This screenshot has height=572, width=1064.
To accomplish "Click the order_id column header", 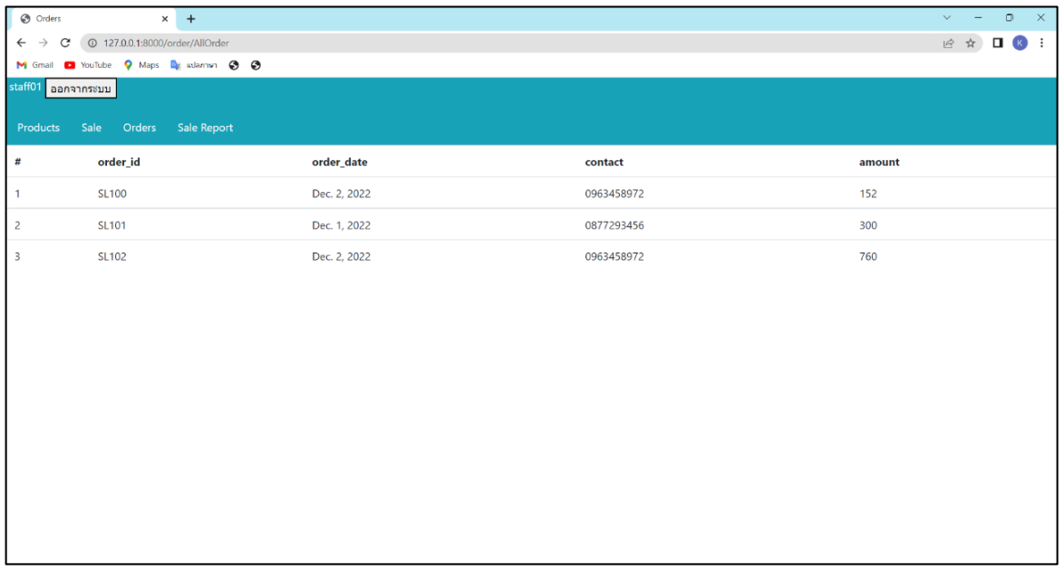I will [x=119, y=162].
